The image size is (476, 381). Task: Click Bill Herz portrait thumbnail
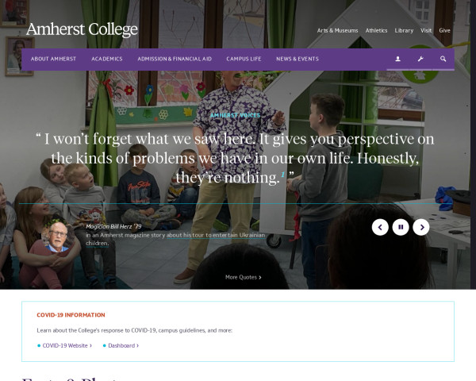(x=58, y=237)
